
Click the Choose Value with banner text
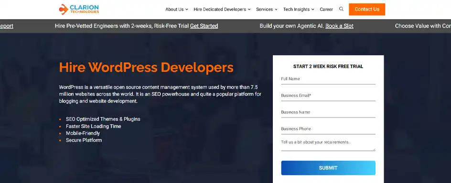pos(423,26)
